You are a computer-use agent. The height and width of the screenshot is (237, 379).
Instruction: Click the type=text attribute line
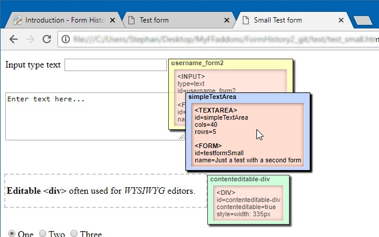pyautogui.click(x=191, y=84)
